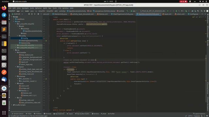Image resolution: width=209 pixels, height=117 pixels.
Task: Open Postman from the dock
Action: [x=4, y=72]
